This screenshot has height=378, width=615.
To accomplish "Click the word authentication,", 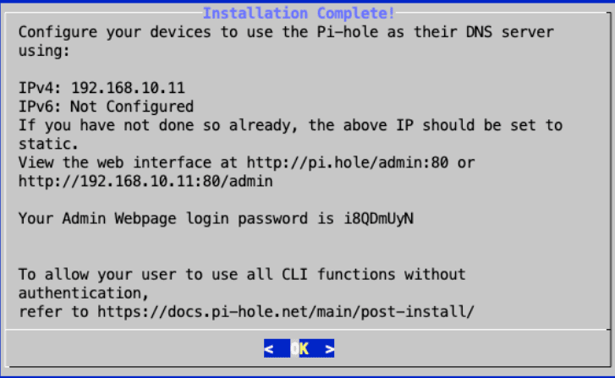I will 83,293.
